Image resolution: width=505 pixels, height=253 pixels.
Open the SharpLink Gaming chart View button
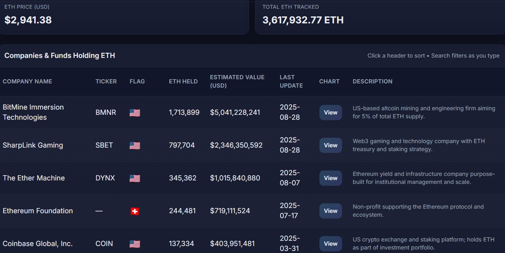coord(330,145)
